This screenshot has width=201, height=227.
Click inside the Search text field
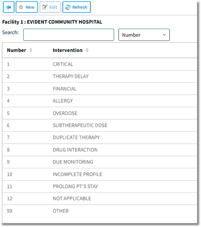pos(69,35)
